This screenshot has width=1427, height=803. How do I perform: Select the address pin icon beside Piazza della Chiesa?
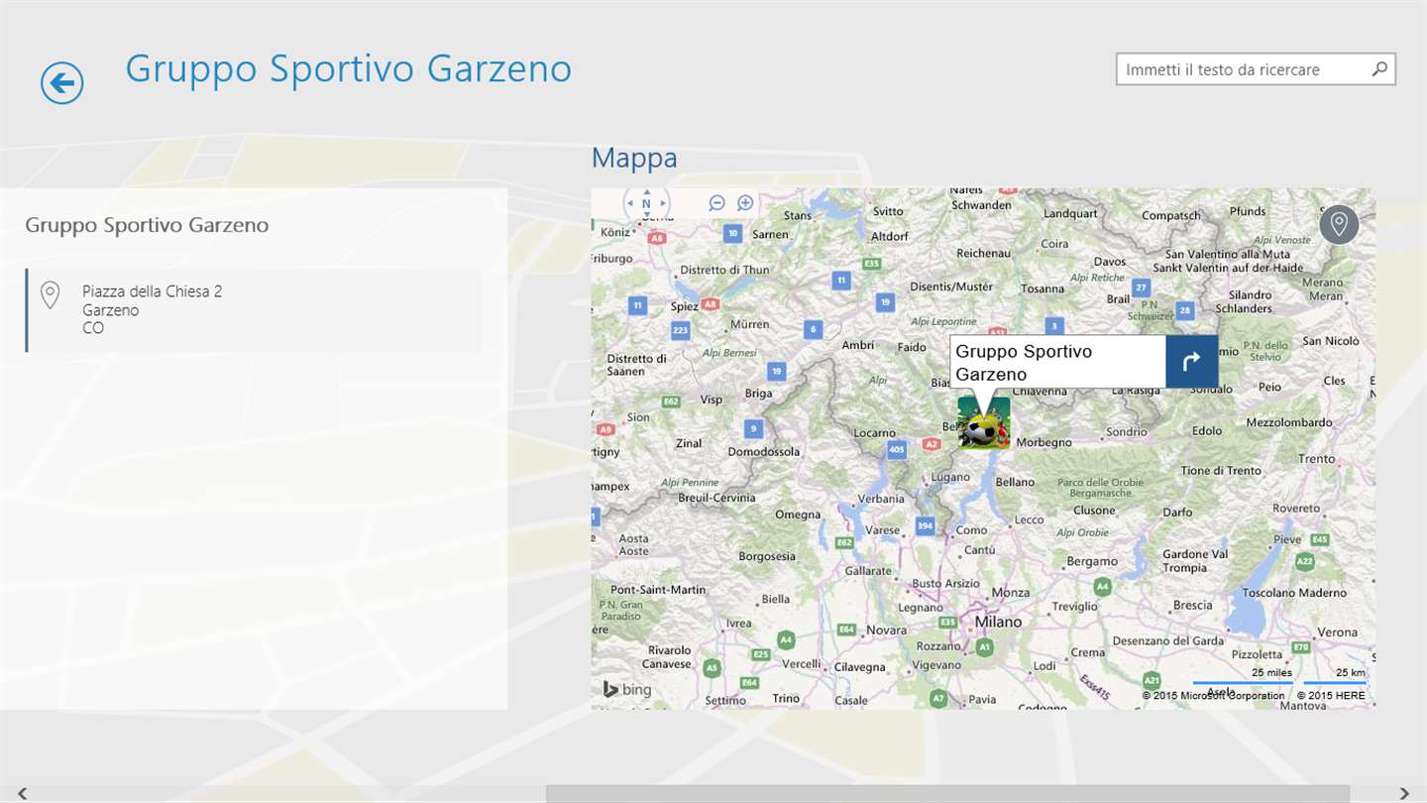pos(50,294)
